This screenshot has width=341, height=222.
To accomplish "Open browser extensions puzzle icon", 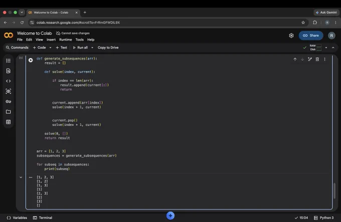I will (x=315, y=23).
